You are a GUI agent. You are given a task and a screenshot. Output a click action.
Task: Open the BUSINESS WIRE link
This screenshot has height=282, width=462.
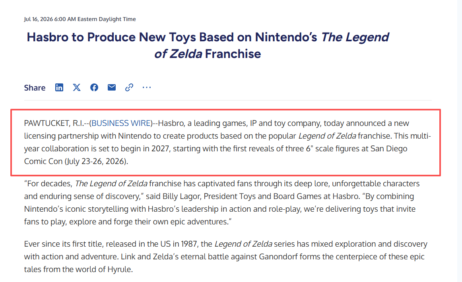(x=121, y=123)
